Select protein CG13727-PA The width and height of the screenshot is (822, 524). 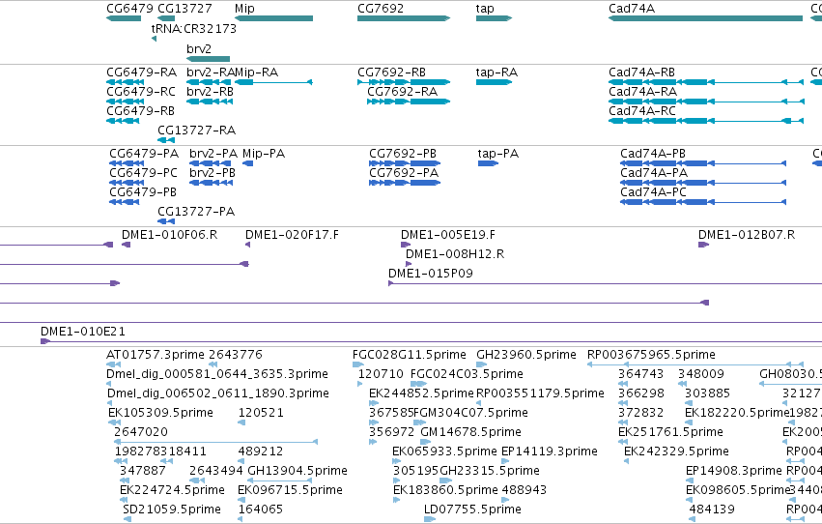pyautogui.click(x=166, y=221)
